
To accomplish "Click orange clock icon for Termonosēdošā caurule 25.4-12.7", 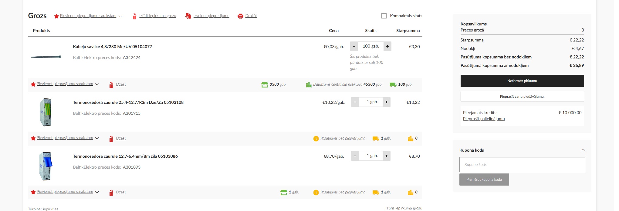I will click(x=316, y=139).
